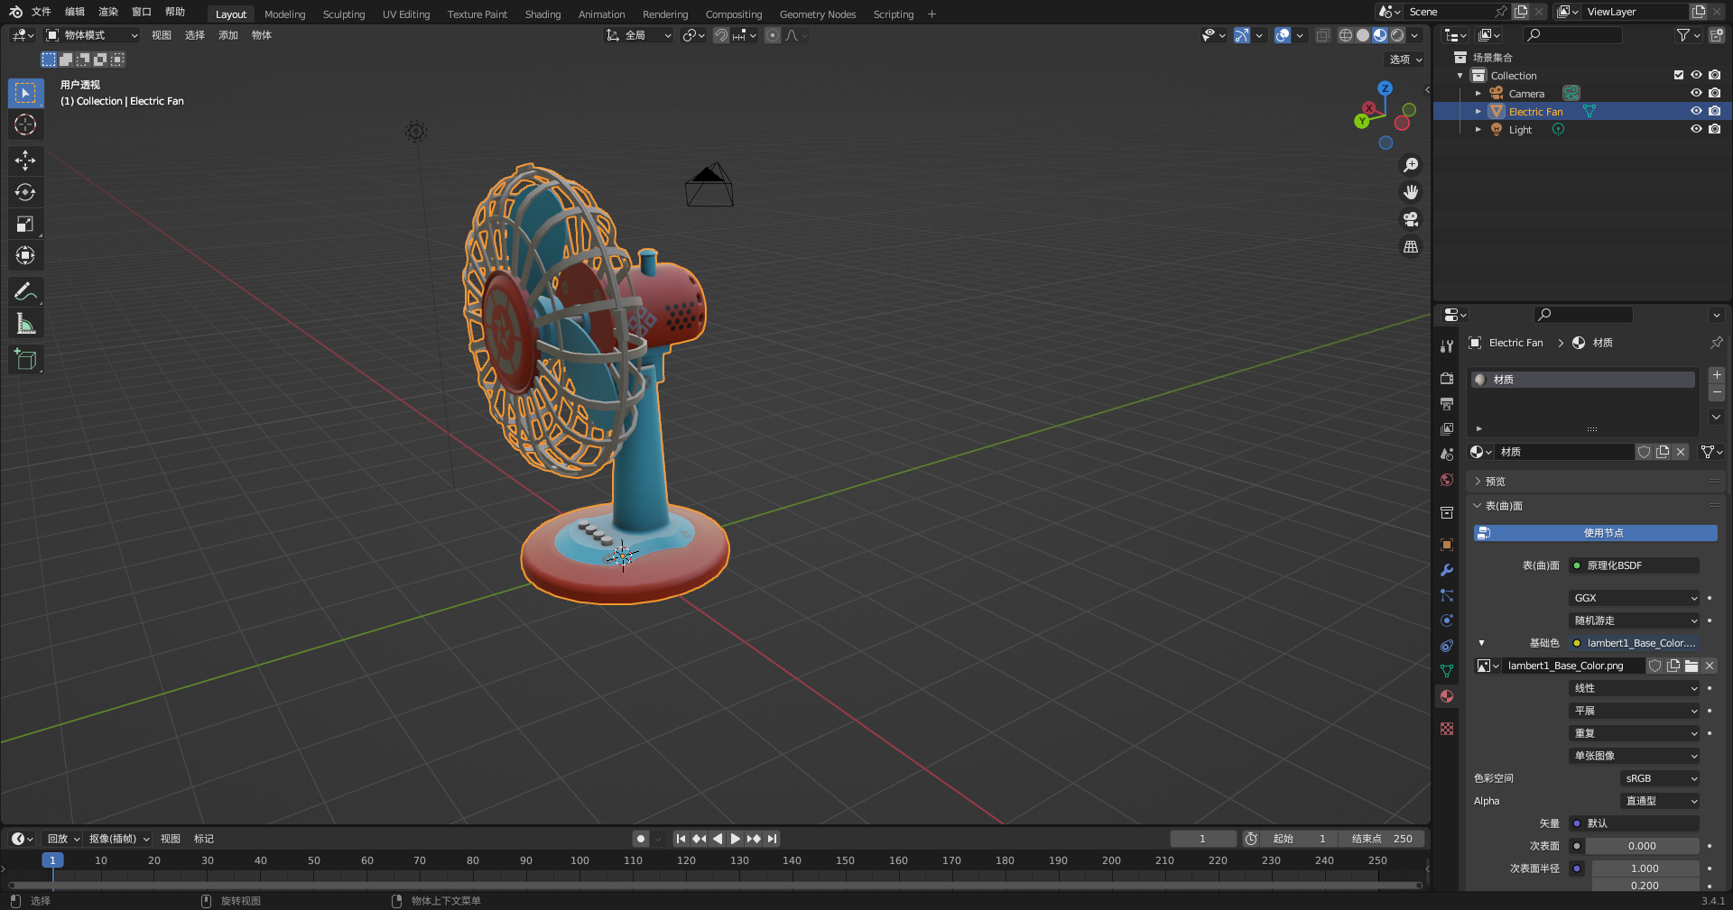This screenshot has width=1733, height=910.
Task: Open the Physics properties tab
Action: click(x=1447, y=620)
